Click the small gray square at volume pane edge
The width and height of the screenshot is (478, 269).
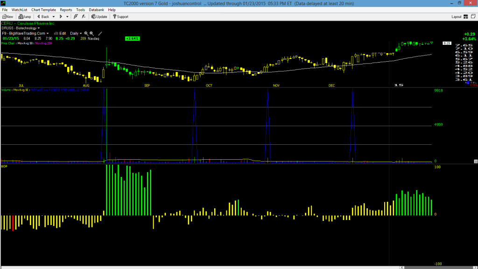tap(476, 161)
